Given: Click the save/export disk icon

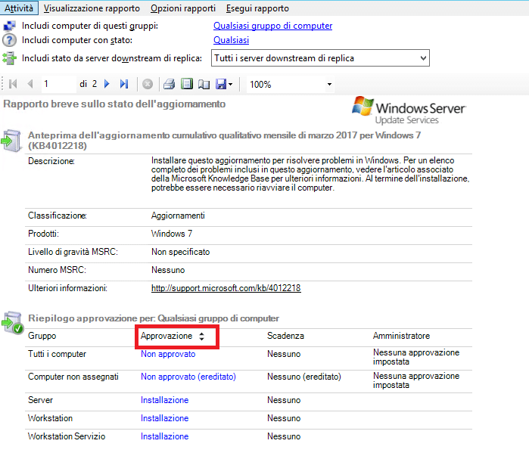Looking at the screenshot, I should [x=221, y=84].
